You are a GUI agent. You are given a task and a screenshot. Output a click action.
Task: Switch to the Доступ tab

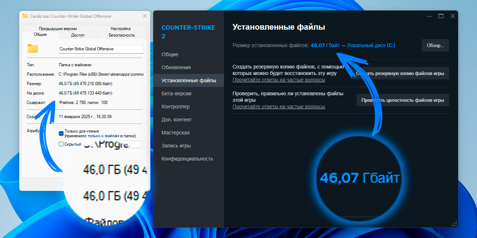click(x=78, y=35)
